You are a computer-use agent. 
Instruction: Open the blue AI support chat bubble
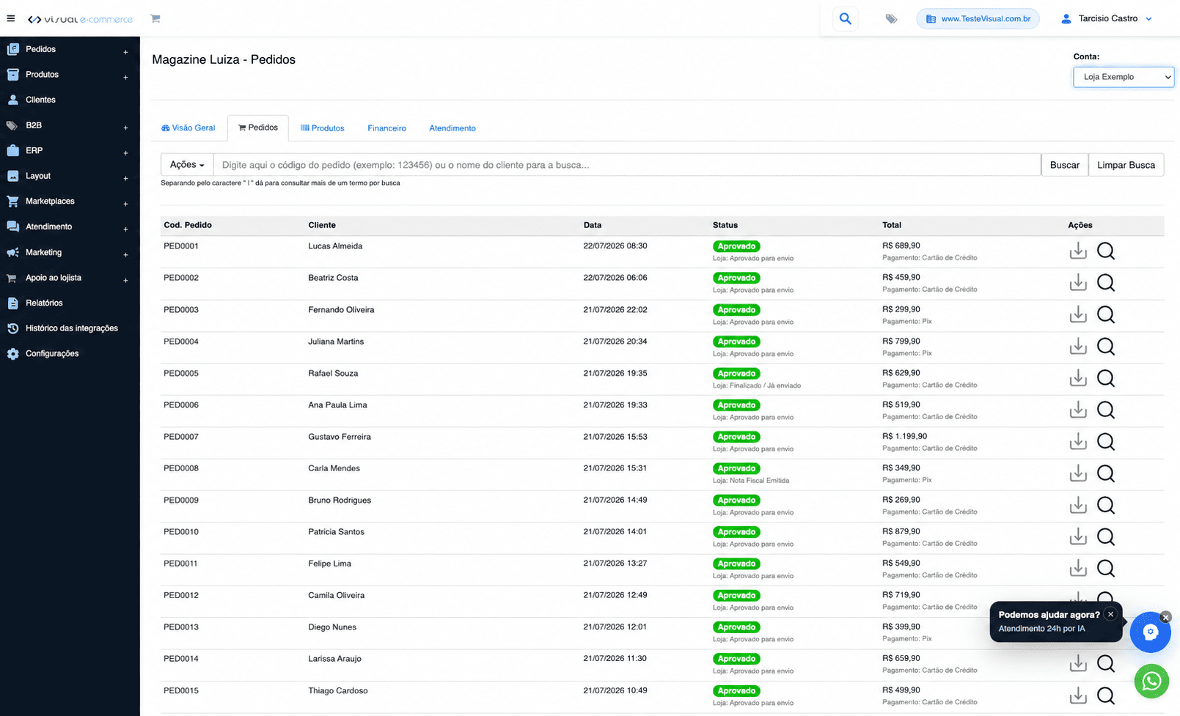(x=1150, y=632)
